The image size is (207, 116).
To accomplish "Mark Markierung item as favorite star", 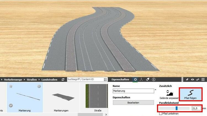I will click(x=11, y=86).
